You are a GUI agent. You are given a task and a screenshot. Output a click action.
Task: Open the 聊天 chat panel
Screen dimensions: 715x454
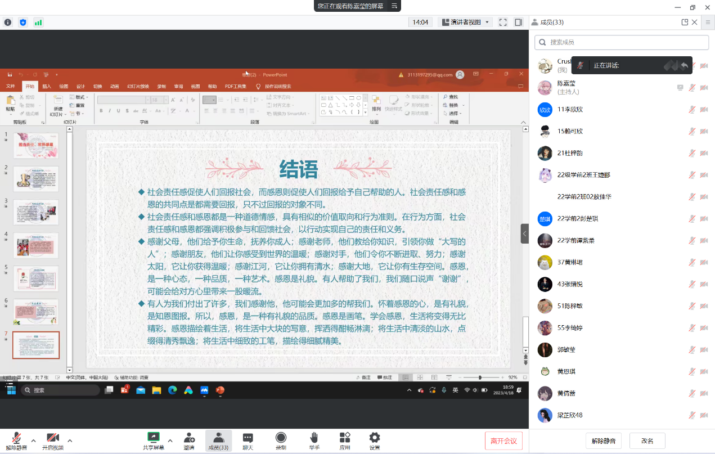tap(248, 438)
